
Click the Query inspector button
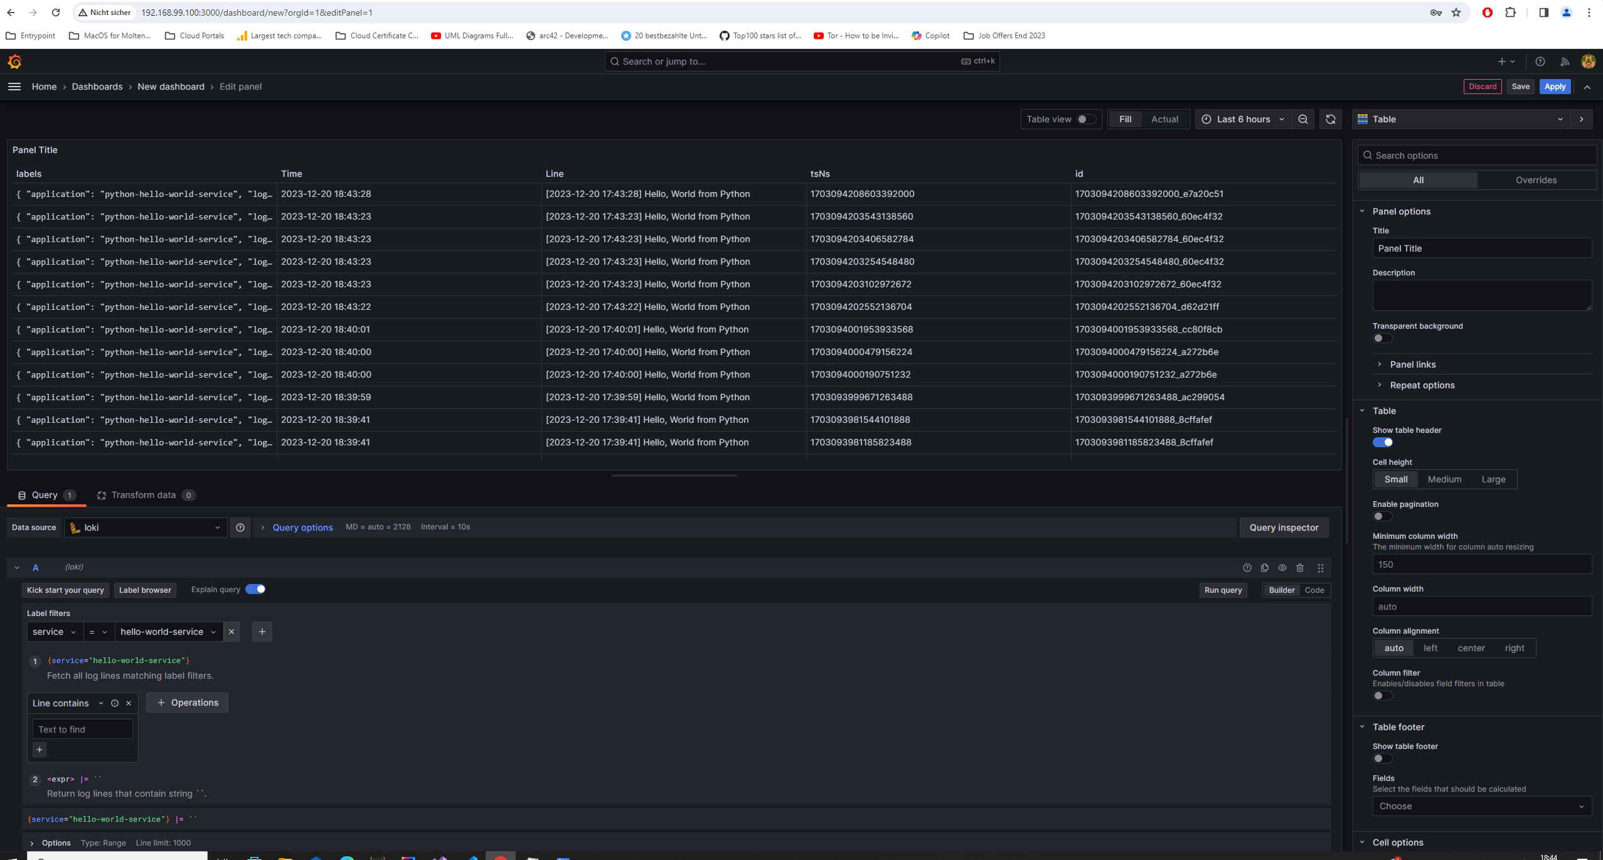point(1283,528)
